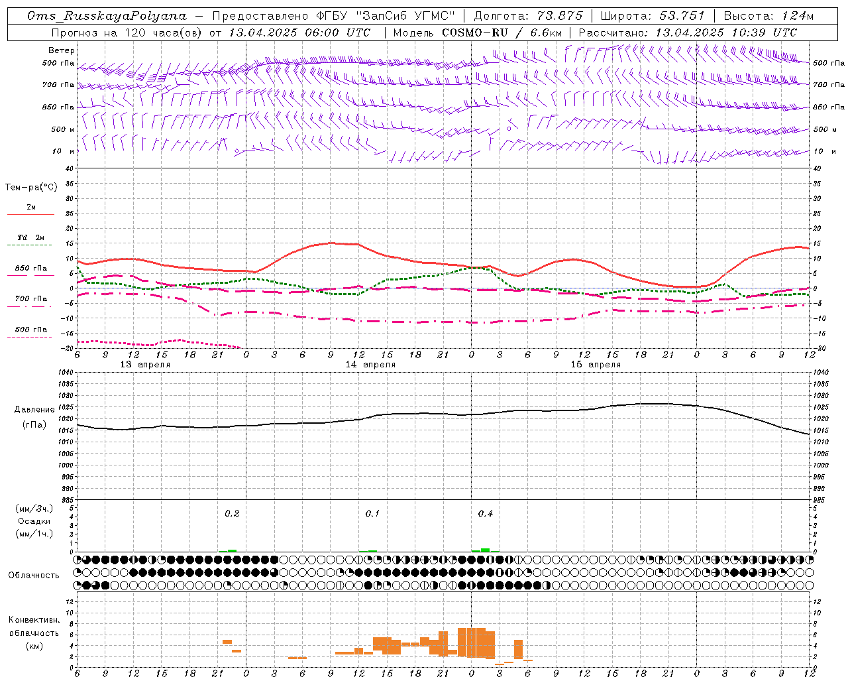Click the 'Конвективн.' convective label

[x=34, y=620]
